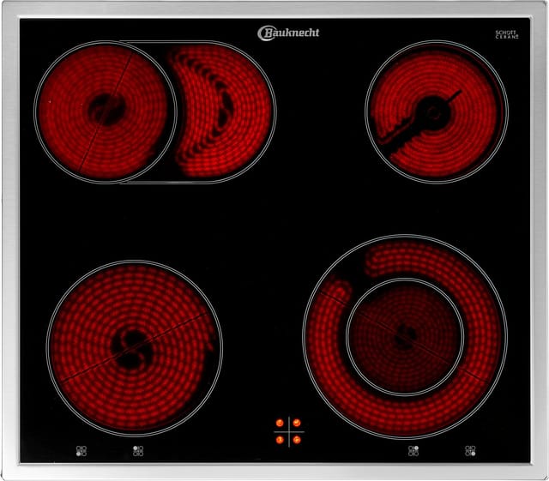Click the swirl center of the front-left burner
The width and height of the screenshot is (549, 481).
(x=131, y=349)
